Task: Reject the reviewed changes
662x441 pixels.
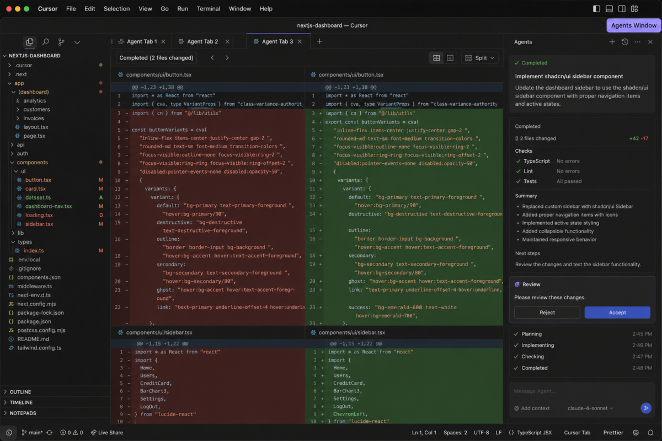Action: coord(547,313)
